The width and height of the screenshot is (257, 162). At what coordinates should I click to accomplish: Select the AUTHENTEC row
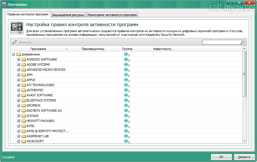coord(126,90)
